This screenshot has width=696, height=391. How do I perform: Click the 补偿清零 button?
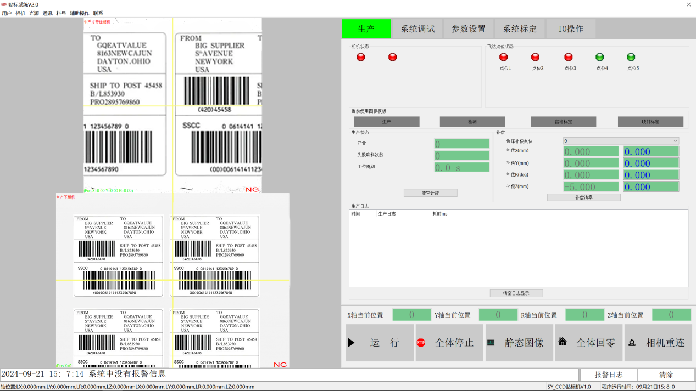[x=583, y=197]
